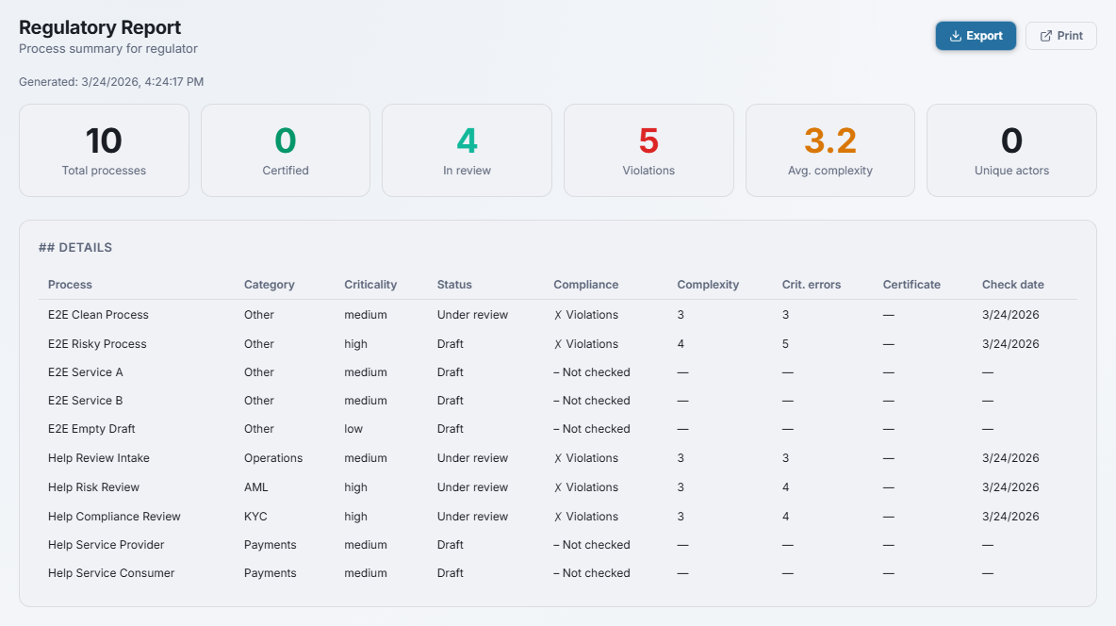Select the Help Service Provider row
This screenshot has height=626, width=1116.
click(x=106, y=545)
